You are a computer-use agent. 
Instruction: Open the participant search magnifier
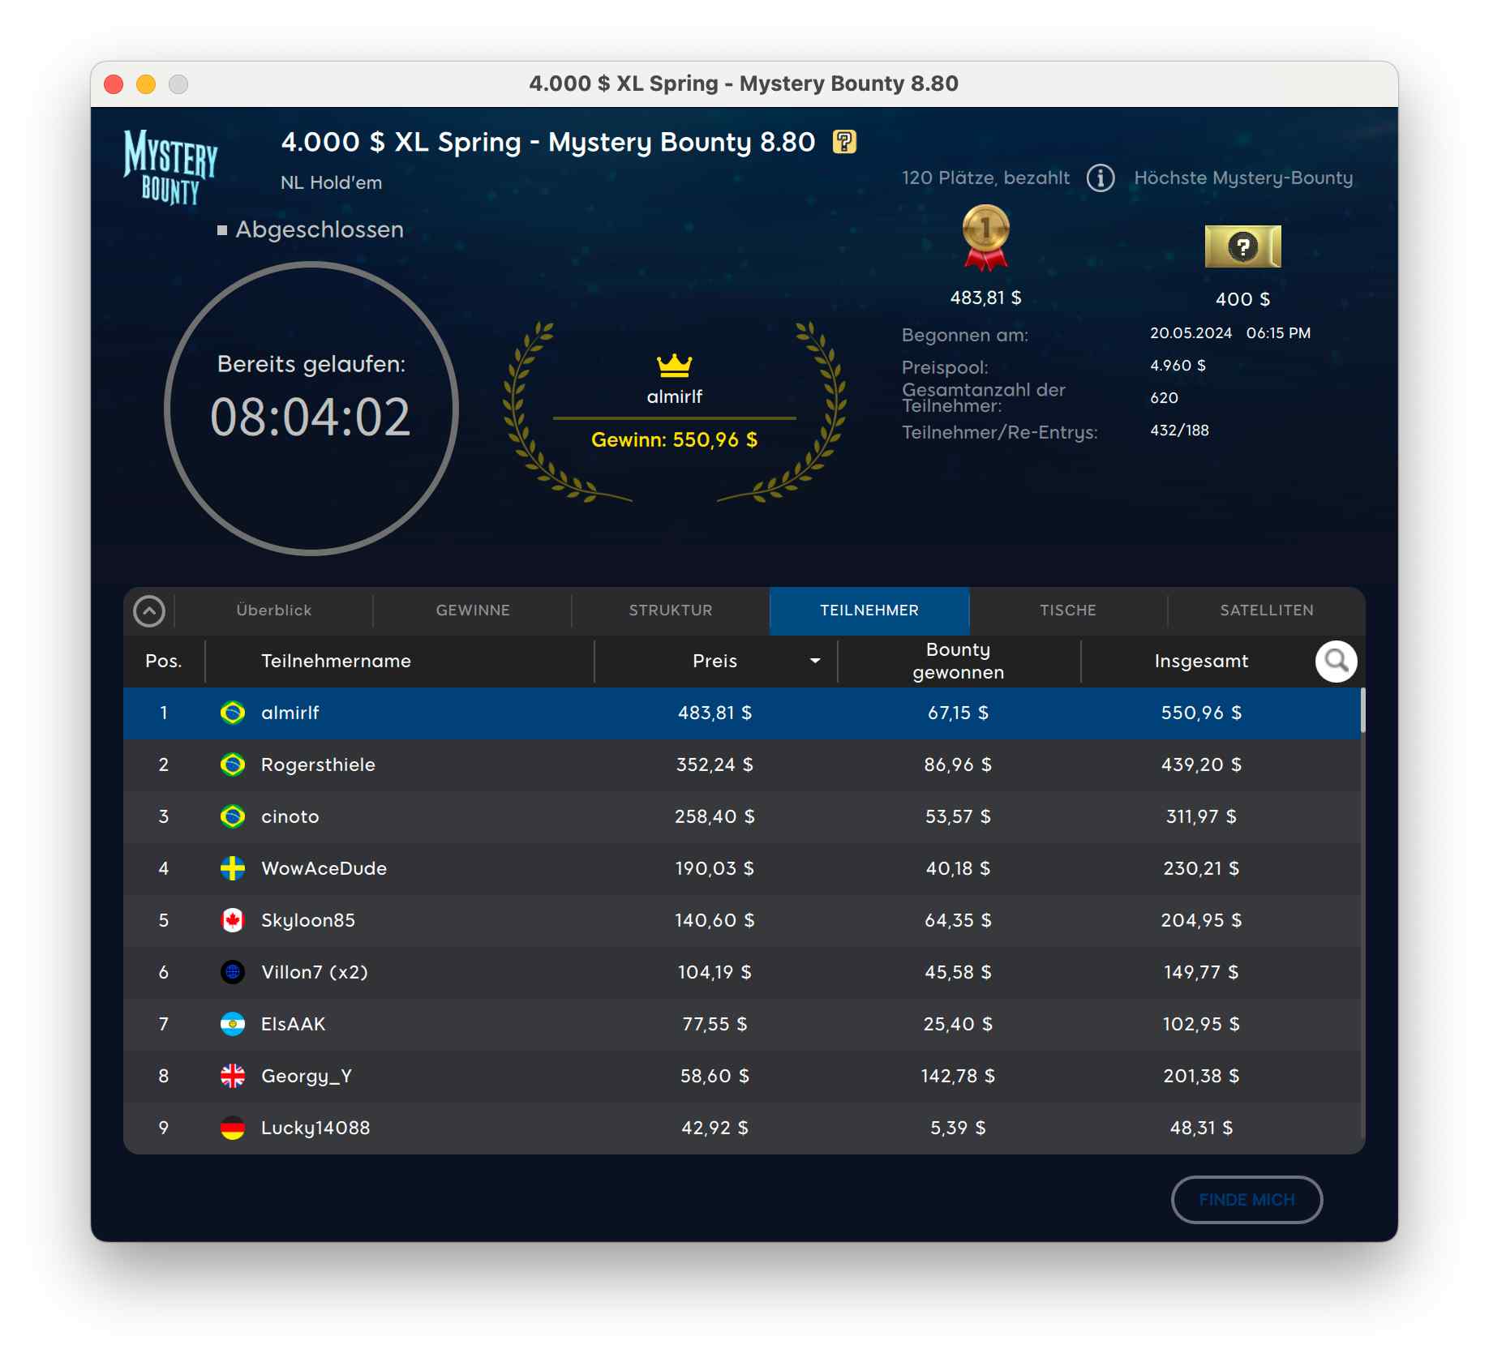[x=1335, y=662]
